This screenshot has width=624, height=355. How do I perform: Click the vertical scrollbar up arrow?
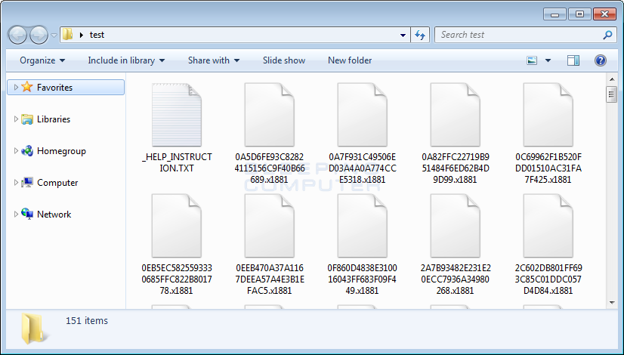[x=612, y=79]
